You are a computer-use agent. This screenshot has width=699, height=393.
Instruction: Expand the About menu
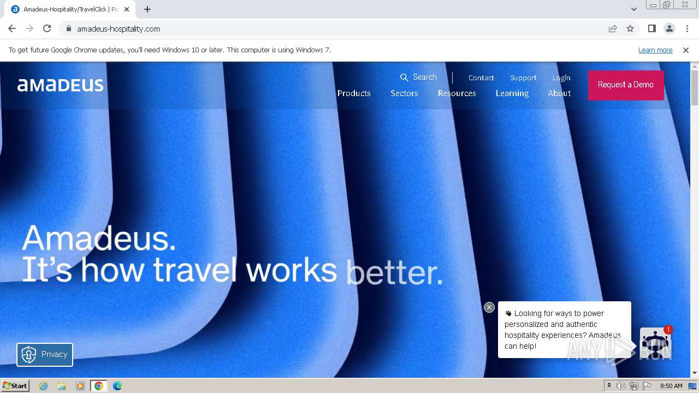coord(559,93)
